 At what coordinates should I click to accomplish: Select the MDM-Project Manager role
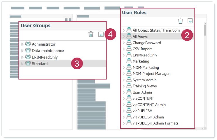[151, 74]
